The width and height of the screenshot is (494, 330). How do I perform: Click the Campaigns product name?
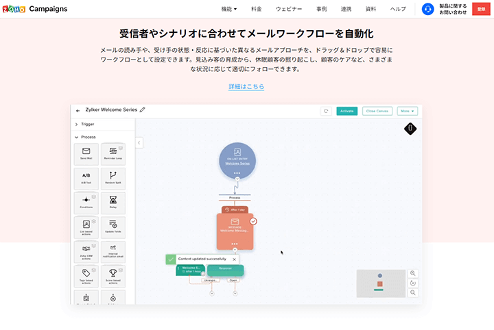coord(48,9)
